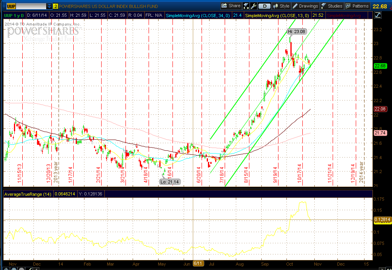
Task: Click the 0.0646214 ATR value
Action: click(x=65, y=194)
